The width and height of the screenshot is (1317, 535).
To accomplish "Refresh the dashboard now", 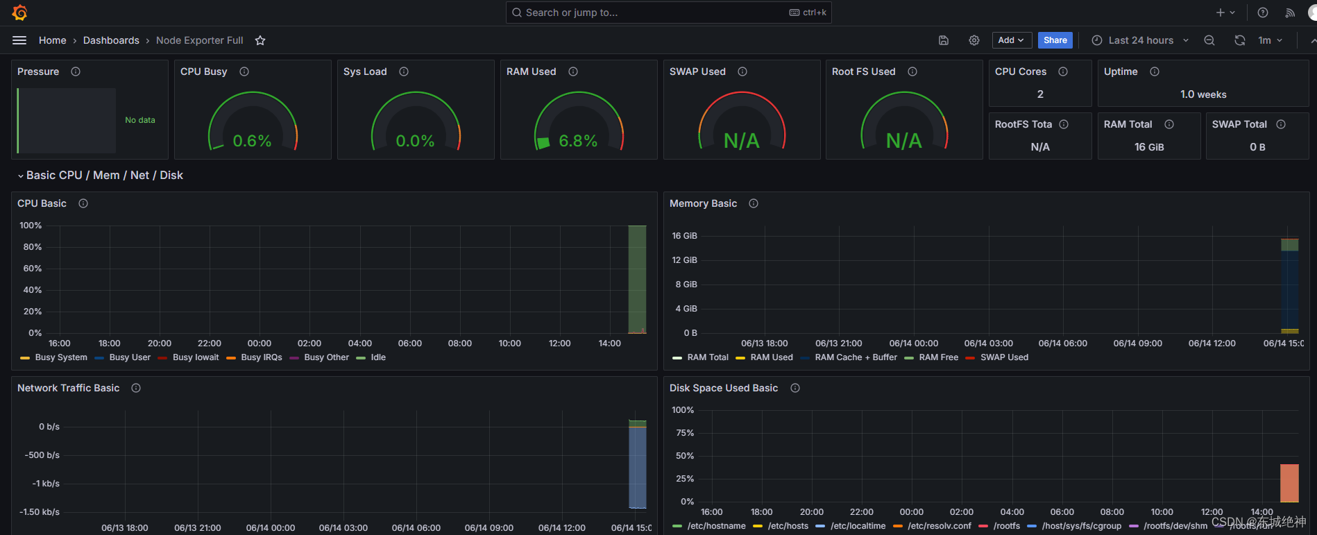I will 1240,40.
